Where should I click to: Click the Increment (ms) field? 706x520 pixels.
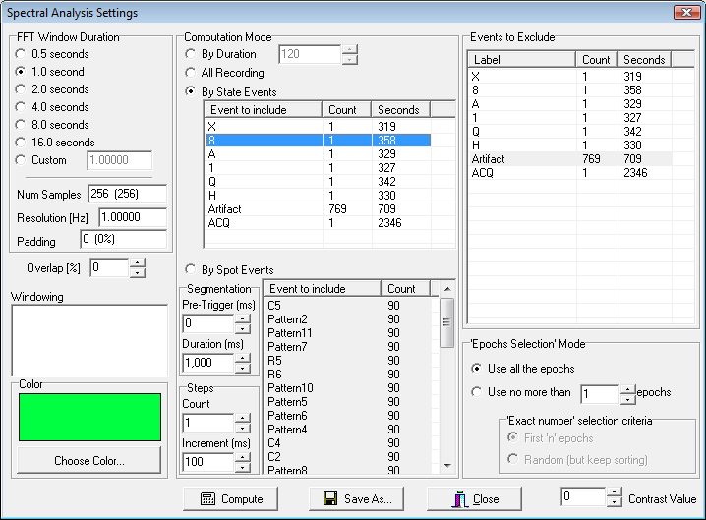[208, 462]
